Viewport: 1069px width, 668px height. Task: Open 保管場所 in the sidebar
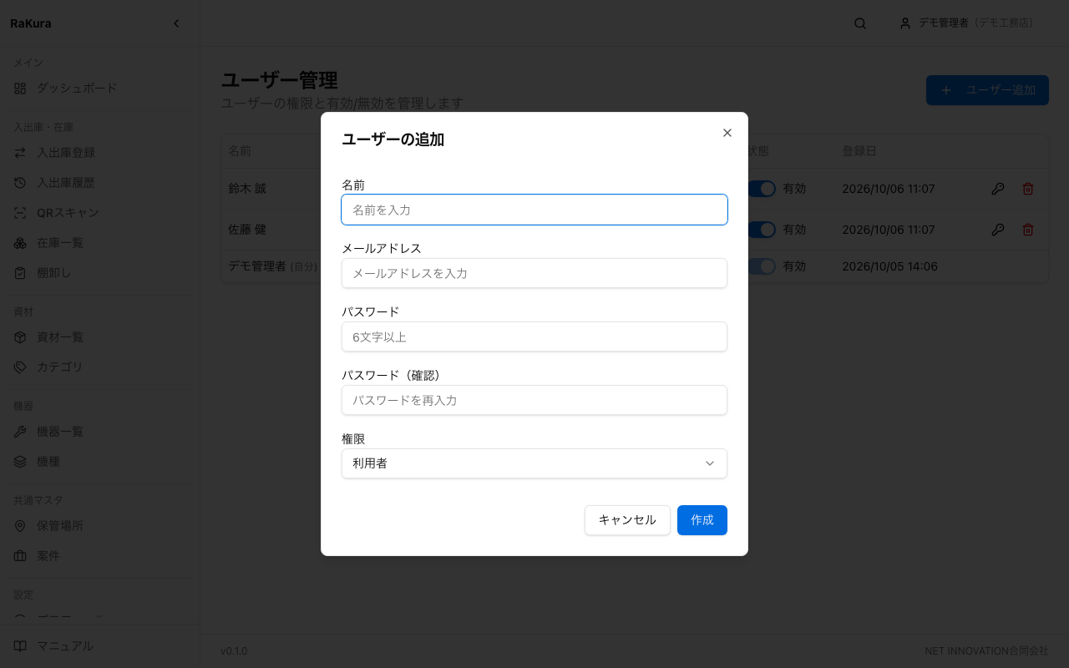(x=100, y=526)
